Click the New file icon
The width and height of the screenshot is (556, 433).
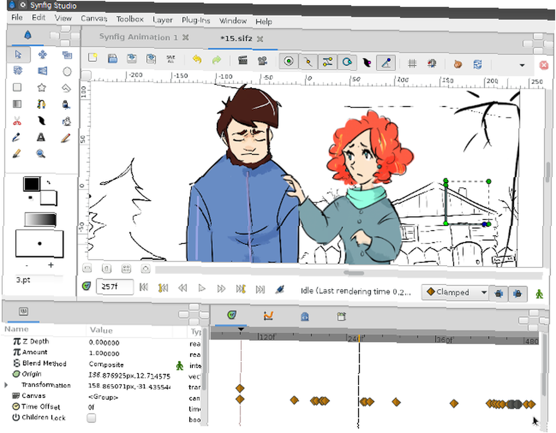(93, 57)
